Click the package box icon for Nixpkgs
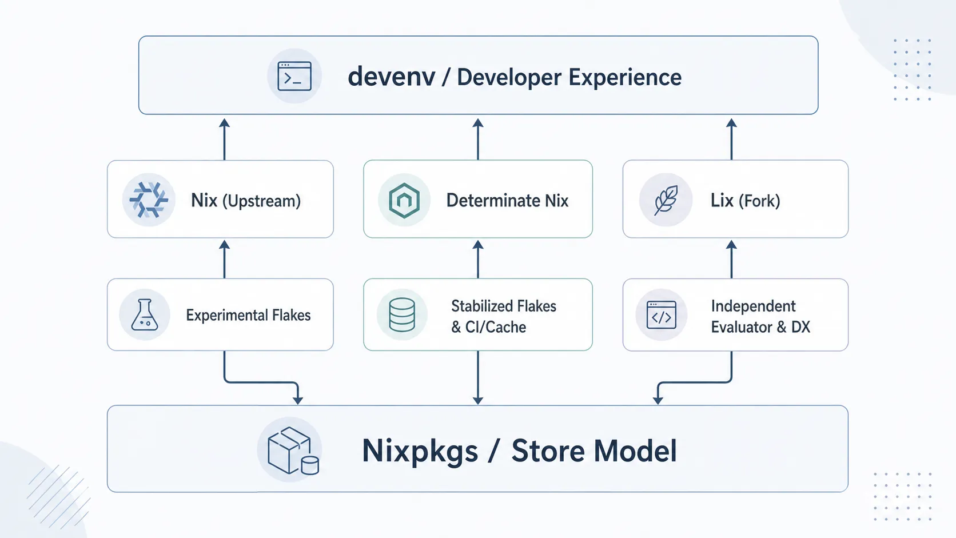 (x=290, y=449)
